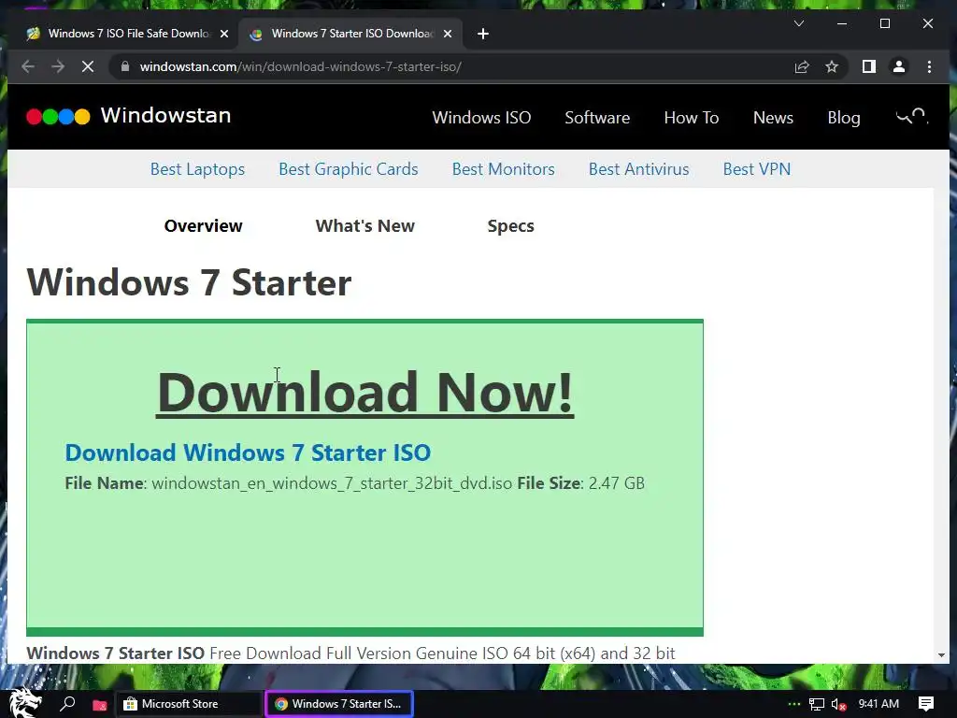Share this page icon
The image size is (957, 718).
click(x=801, y=66)
